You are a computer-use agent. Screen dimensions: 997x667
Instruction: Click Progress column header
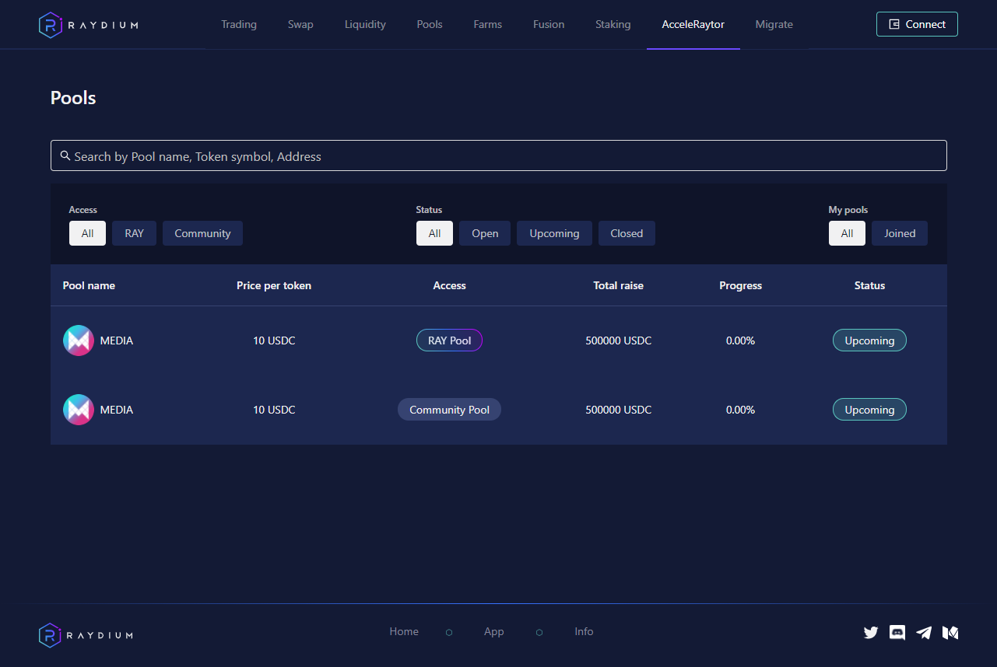[741, 285]
